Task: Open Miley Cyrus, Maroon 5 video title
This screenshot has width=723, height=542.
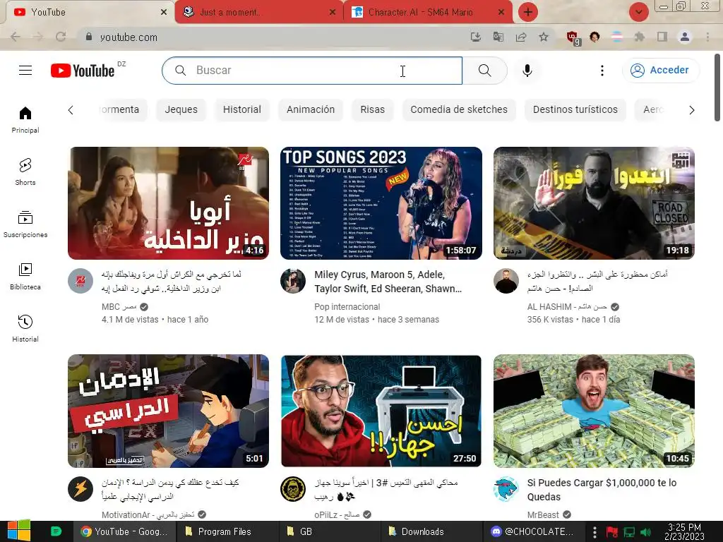Action: coord(388,282)
